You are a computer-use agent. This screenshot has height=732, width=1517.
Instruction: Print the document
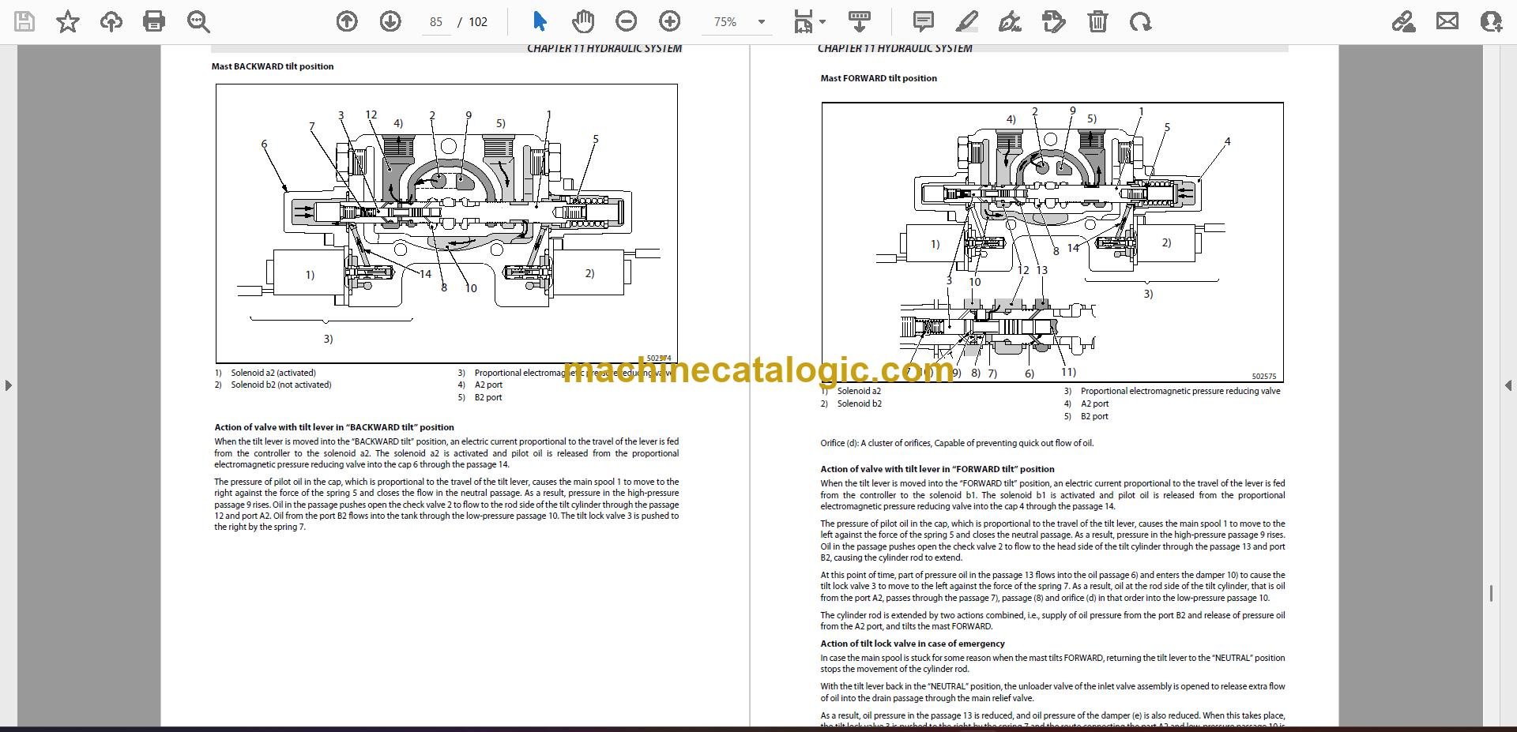pos(153,21)
